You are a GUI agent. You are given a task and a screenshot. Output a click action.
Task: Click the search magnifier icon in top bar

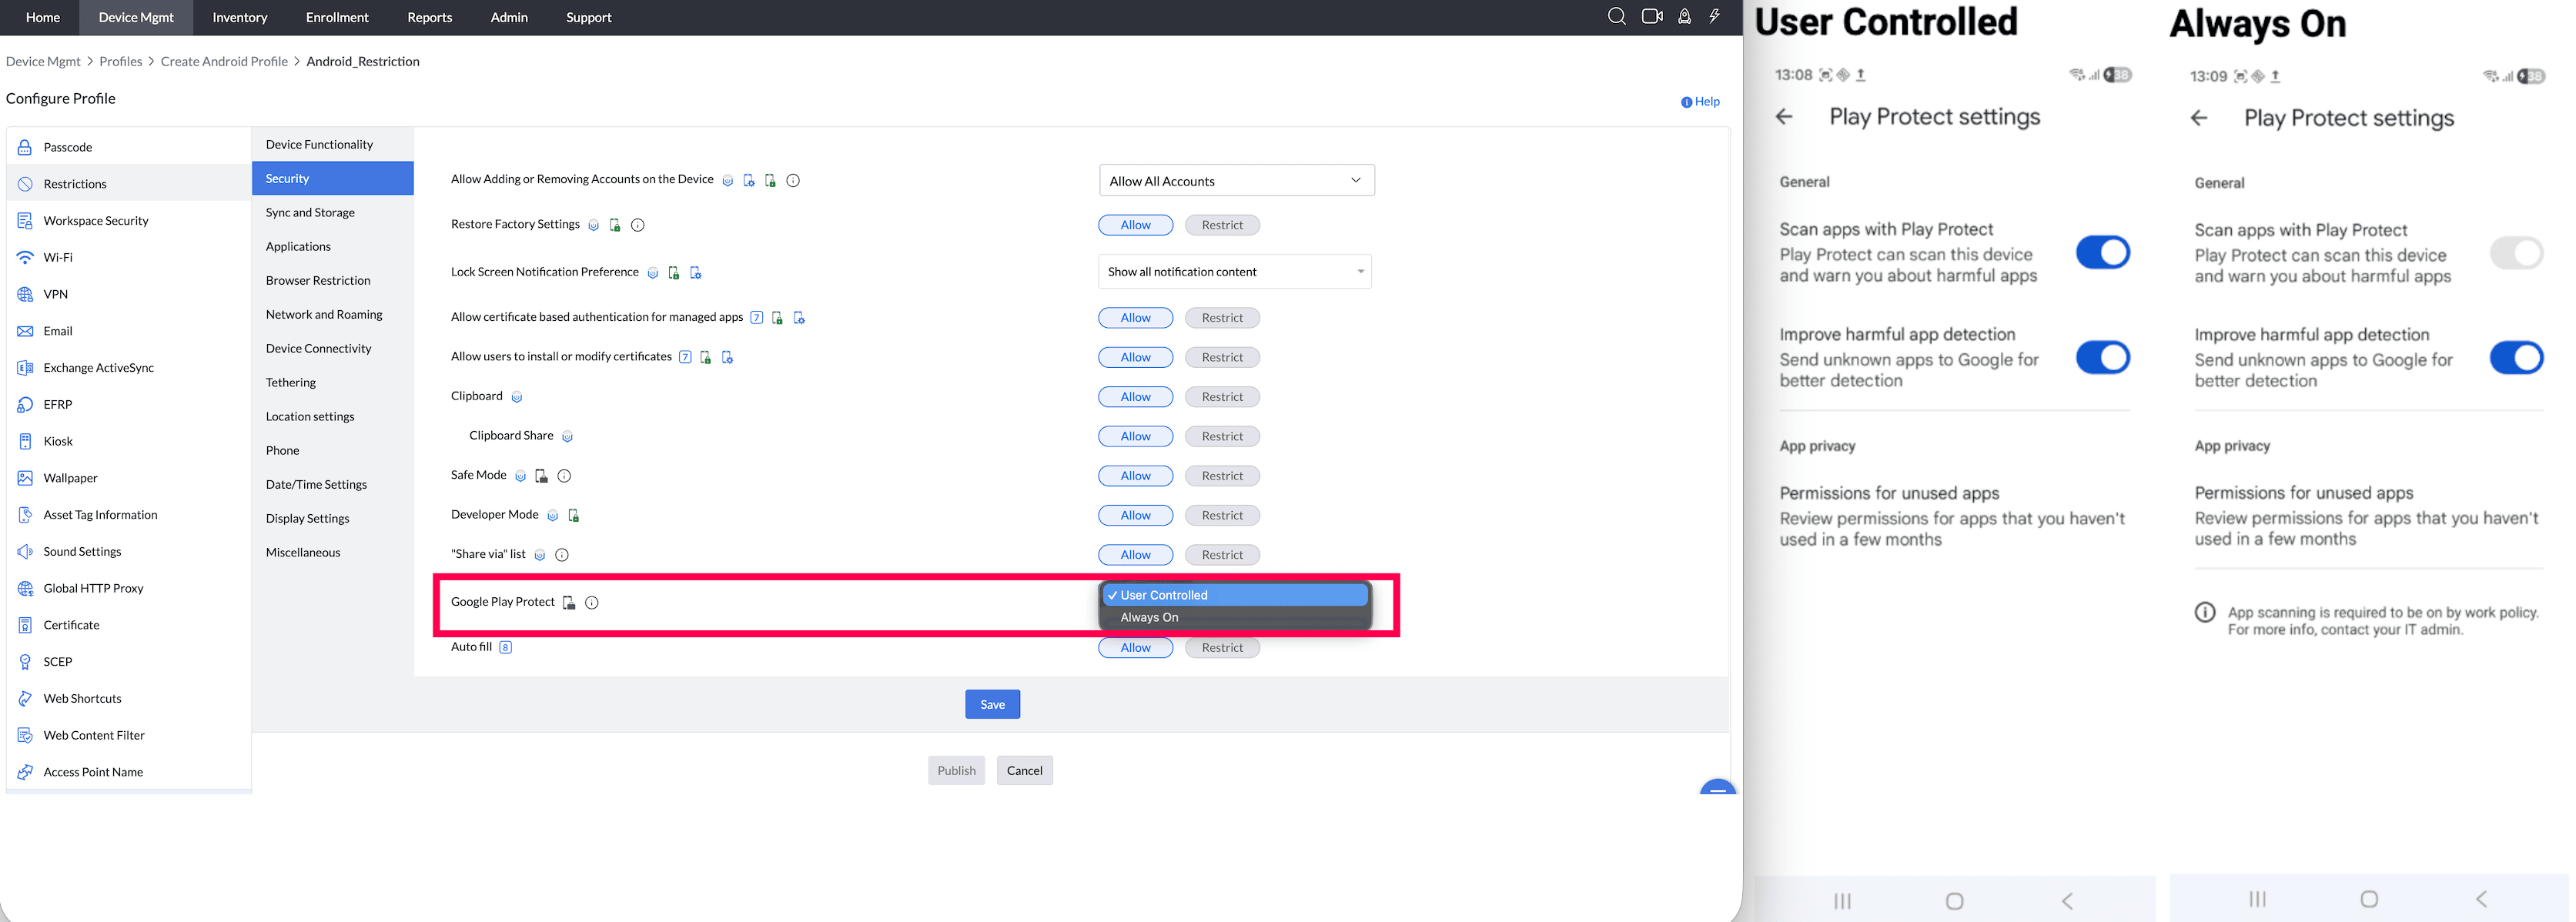[x=1616, y=16]
